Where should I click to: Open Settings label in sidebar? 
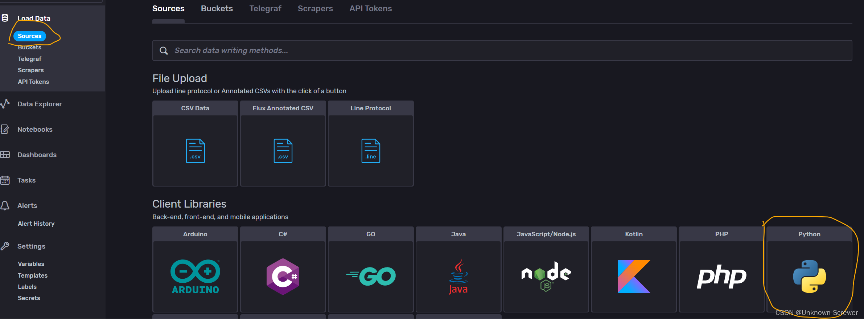pos(31,246)
